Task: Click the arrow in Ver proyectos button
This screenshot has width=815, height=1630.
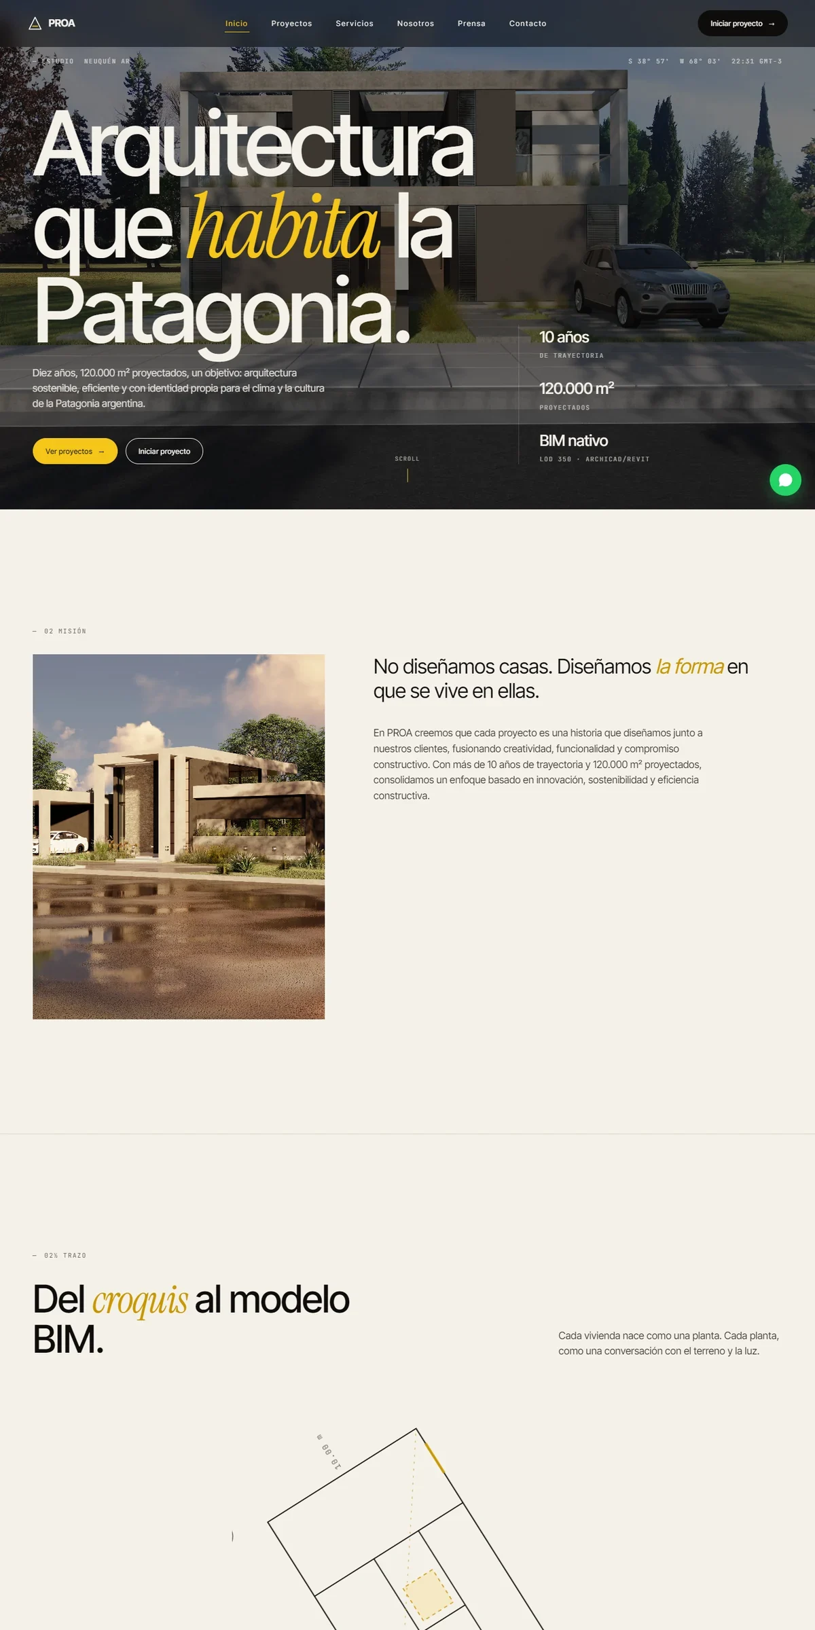Action: 101,452
